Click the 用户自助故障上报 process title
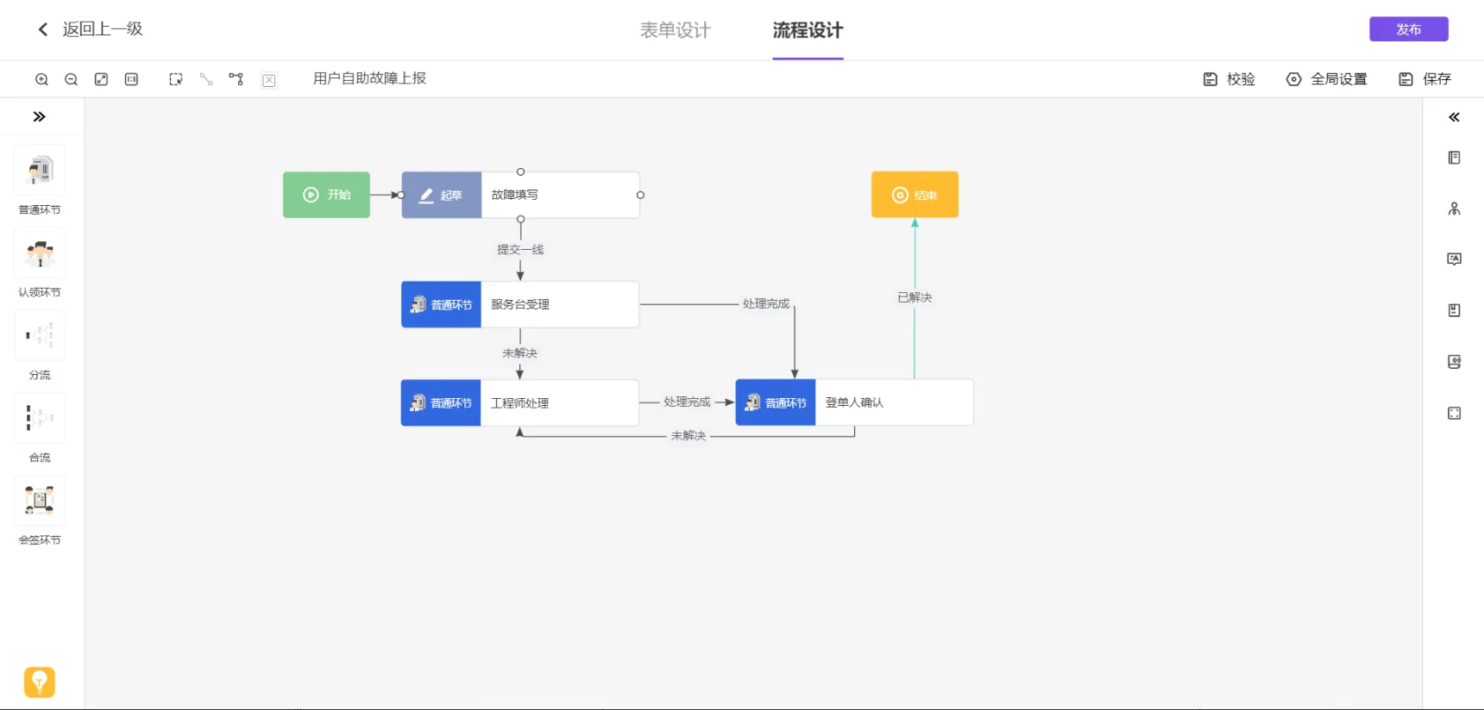The width and height of the screenshot is (1484, 710). 369,78
